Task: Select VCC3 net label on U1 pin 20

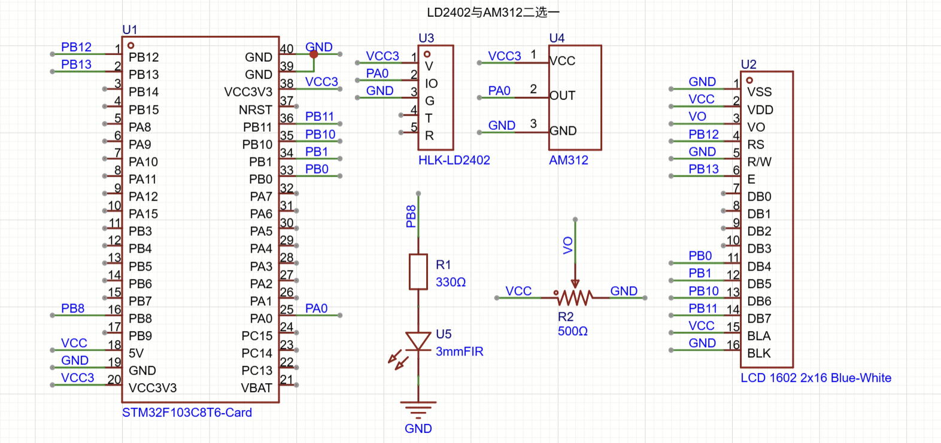Action: point(78,378)
